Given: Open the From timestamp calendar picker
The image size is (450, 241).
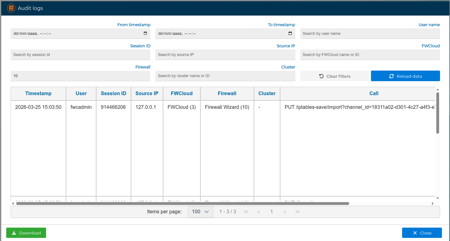Looking at the screenshot, I should [x=145, y=34].
